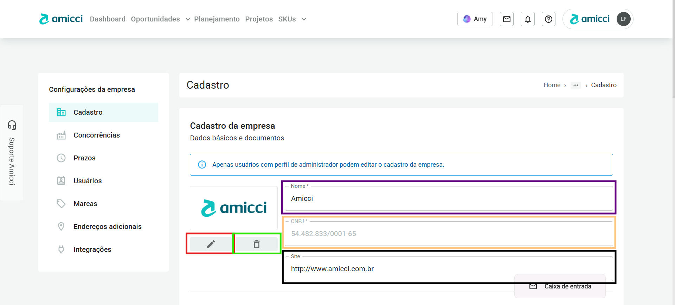
Task: Open the Planejamento menu item
Action: point(217,19)
